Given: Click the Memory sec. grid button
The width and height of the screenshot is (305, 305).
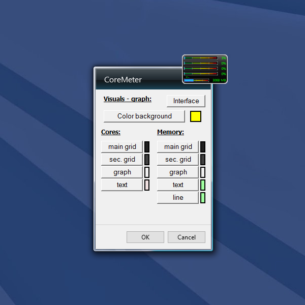Looking at the screenshot, I should [178, 160].
